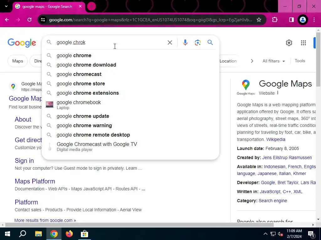This screenshot has width=321, height=240.
Task: Choose suggestion 'google chrome warning'
Action: point(130,126)
